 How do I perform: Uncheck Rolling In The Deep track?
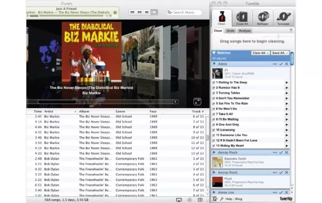pyautogui.click(x=213, y=83)
